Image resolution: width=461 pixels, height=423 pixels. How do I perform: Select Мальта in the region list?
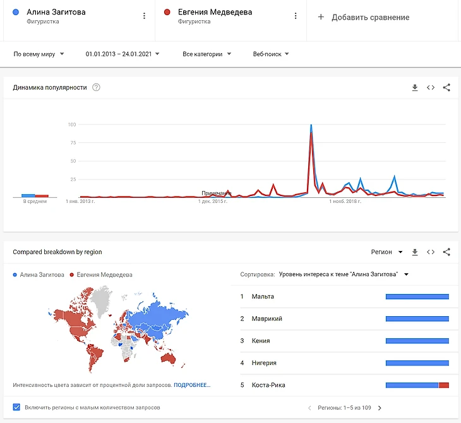click(x=263, y=297)
